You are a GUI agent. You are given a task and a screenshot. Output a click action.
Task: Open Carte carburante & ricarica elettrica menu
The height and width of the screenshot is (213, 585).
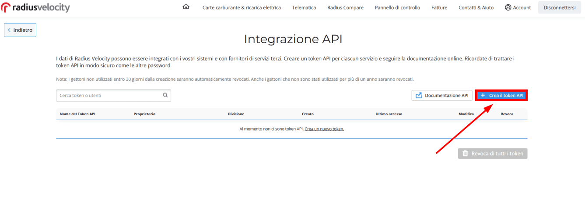click(242, 7)
